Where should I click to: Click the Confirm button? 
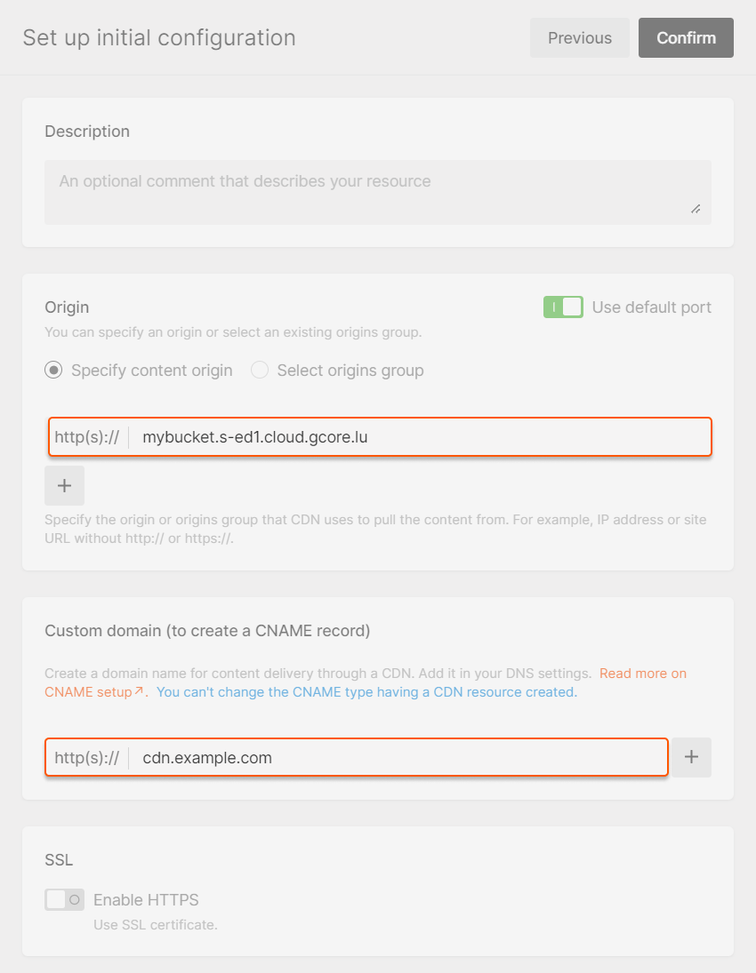(x=686, y=37)
